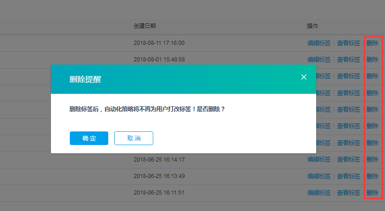Open 编辑标签 for the 2018-06-25 16:13:49 row

coord(319,176)
